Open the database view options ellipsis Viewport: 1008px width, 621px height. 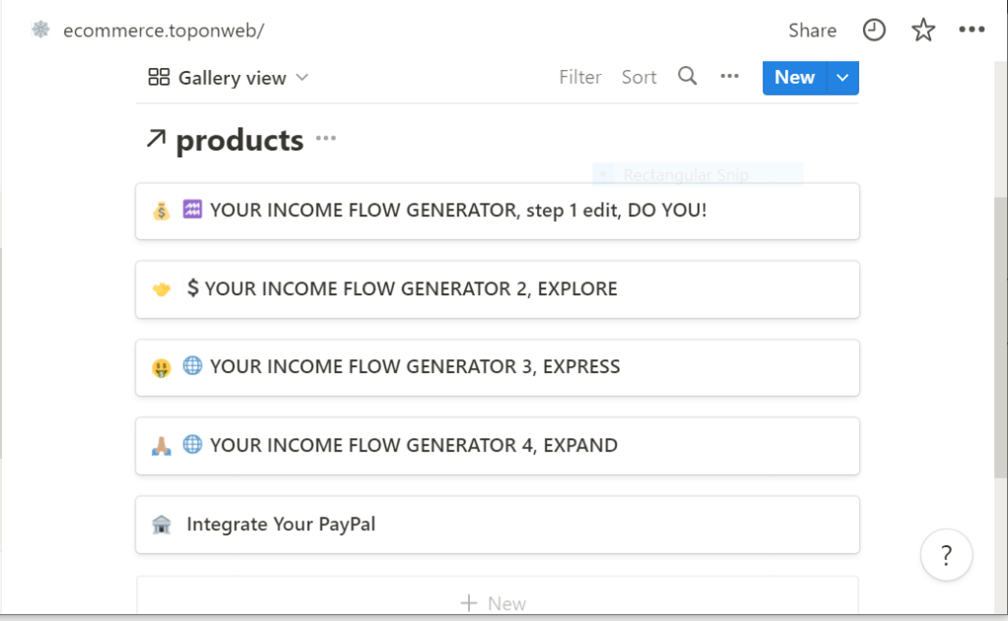tap(729, 77)
